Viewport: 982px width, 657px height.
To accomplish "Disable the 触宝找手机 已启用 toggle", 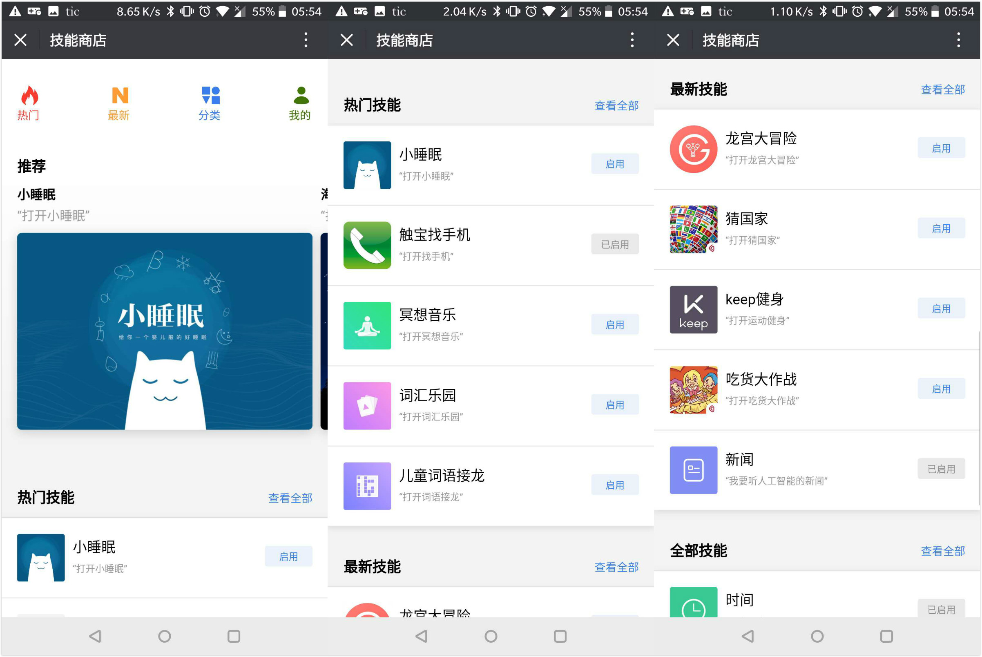I will (x=615, y=244).
